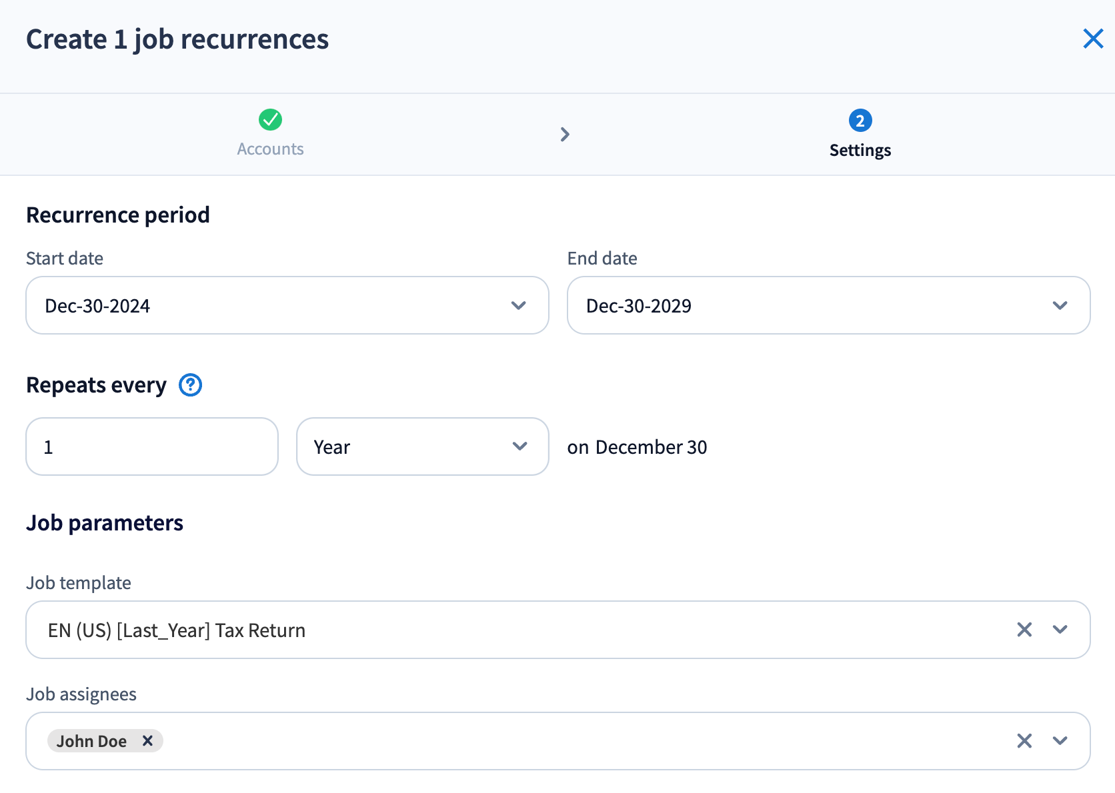Focus the repeat interval number field
The width and height of the screenshot is (1115, 793).
point(152,447)
